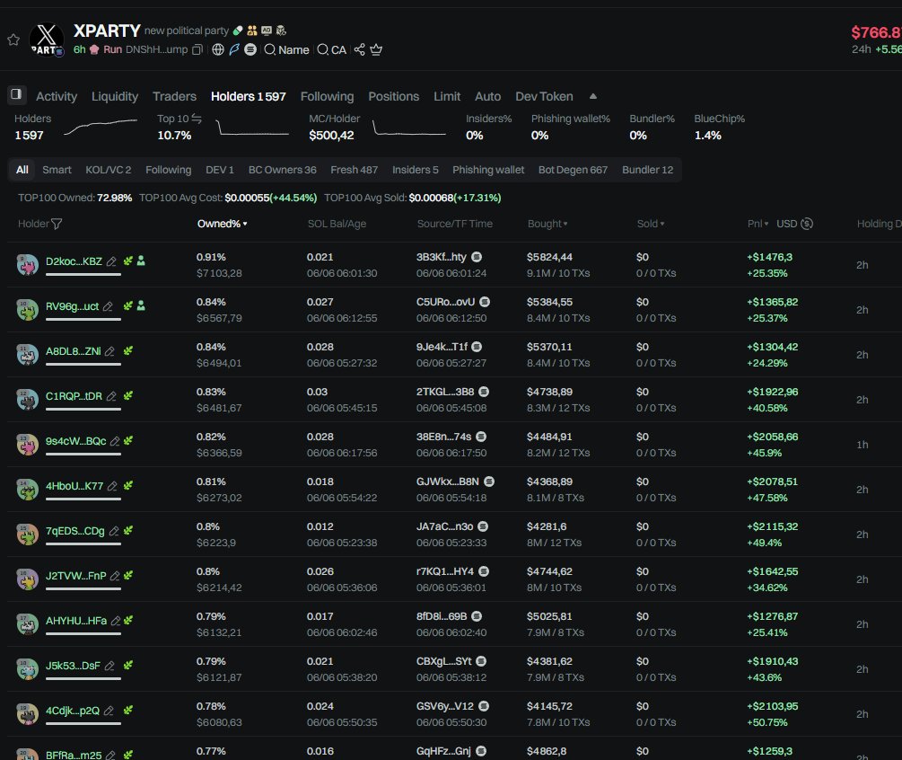902x760 pixels.
Task: Edit the label for D2koc...KBZ
Action: (x=111, y=261)
